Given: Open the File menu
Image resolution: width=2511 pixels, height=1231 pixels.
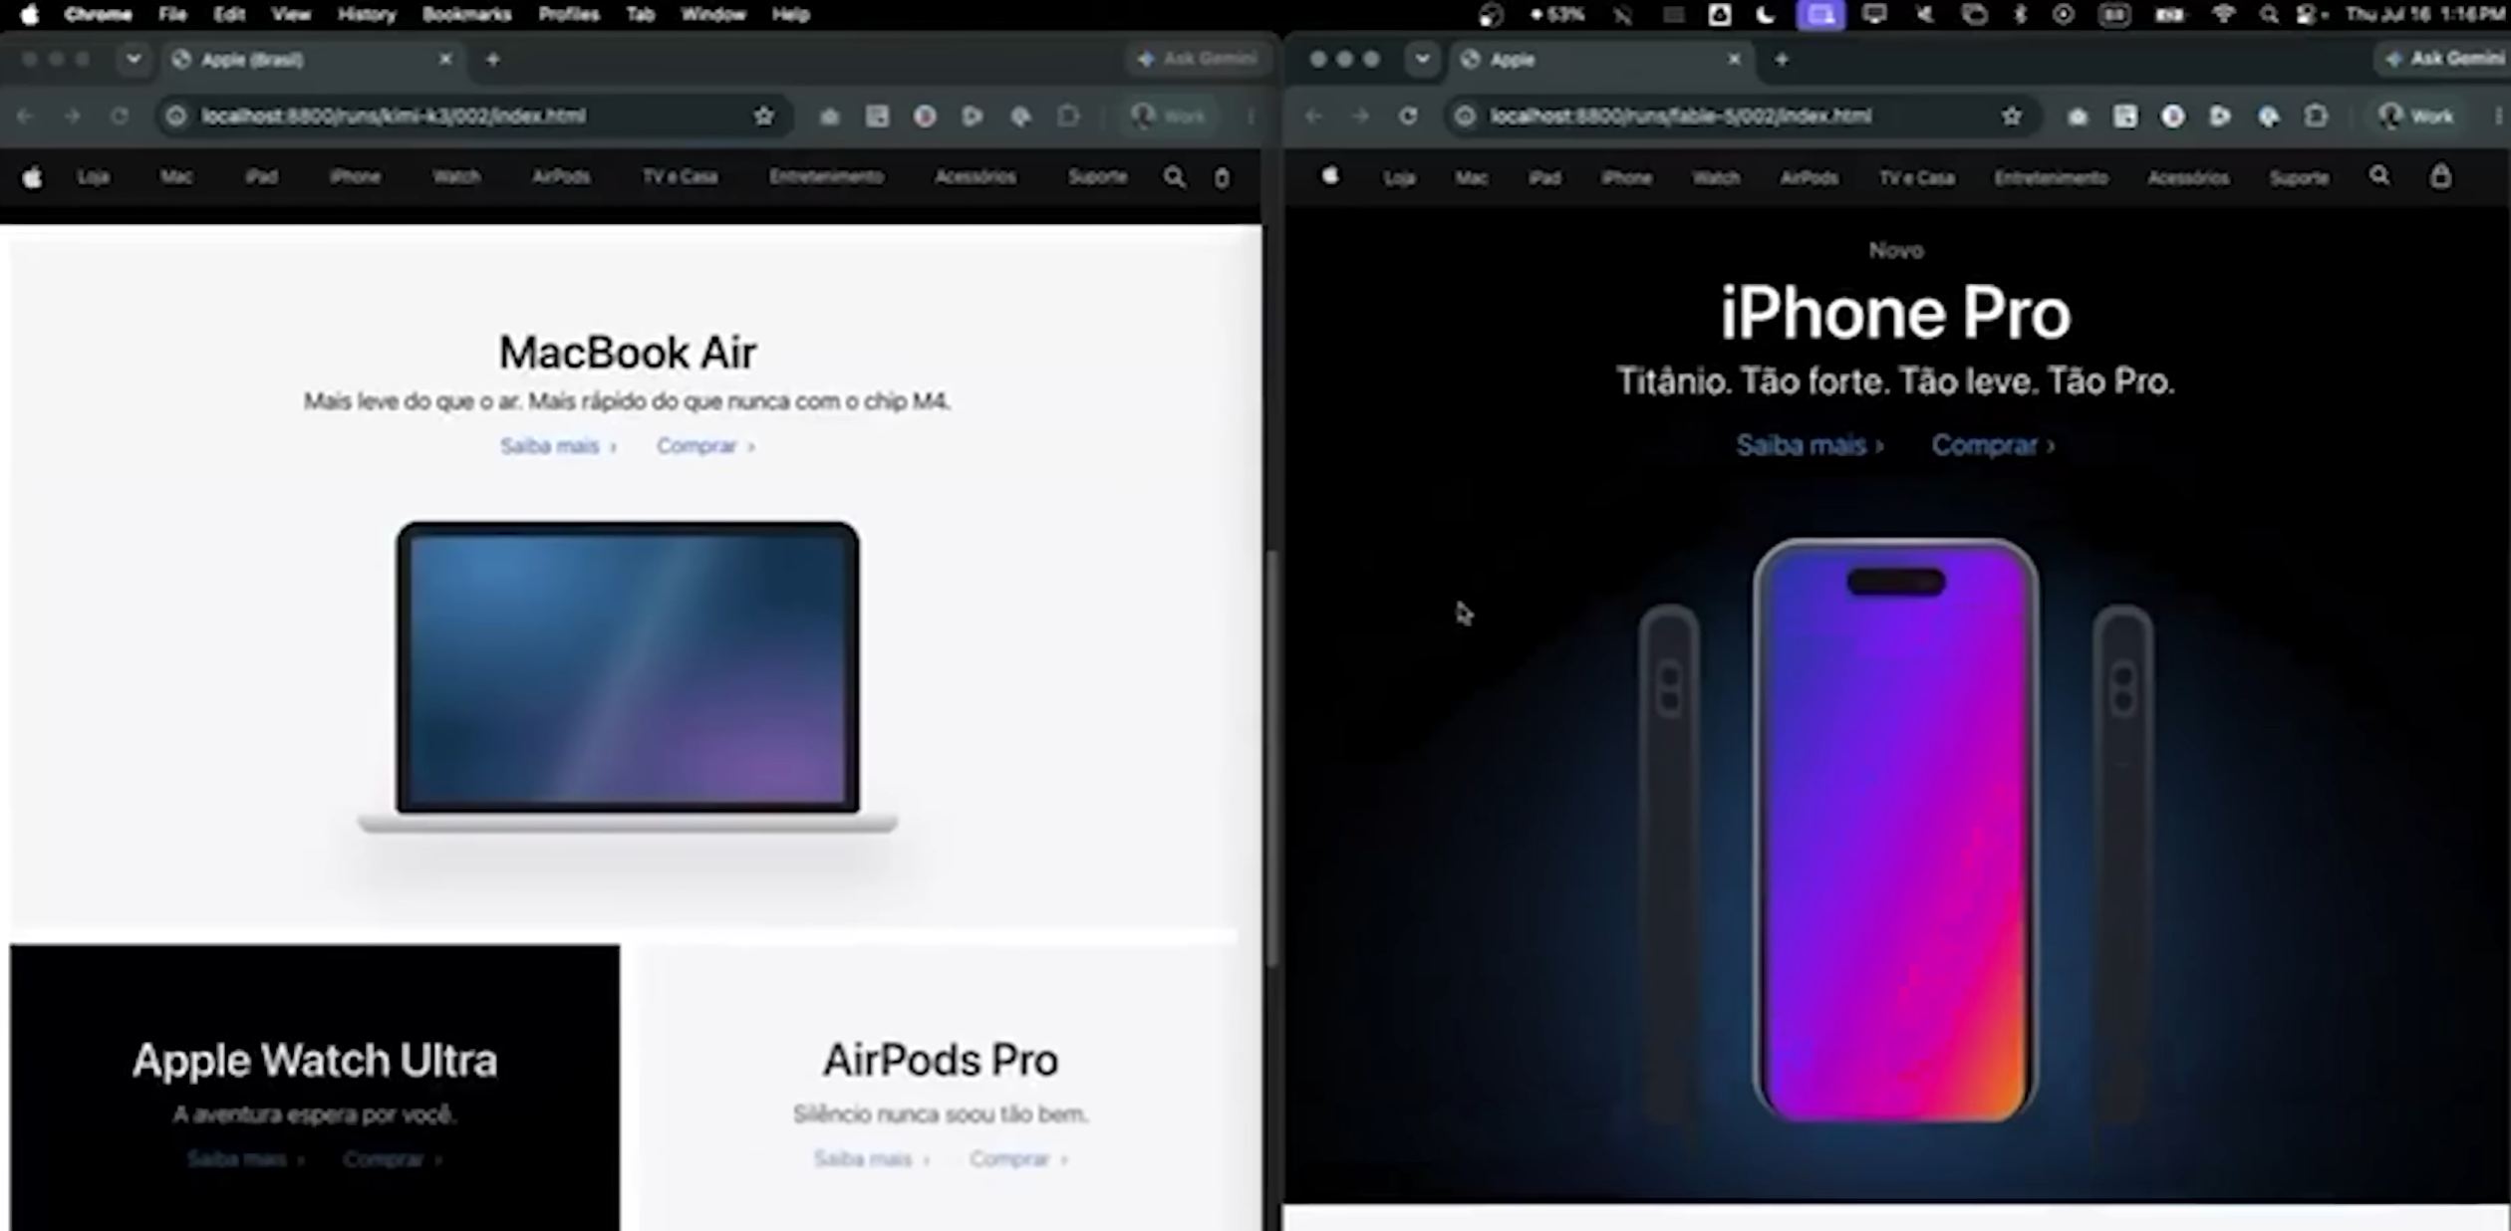Looking at the screenshot, I should 172,14.
